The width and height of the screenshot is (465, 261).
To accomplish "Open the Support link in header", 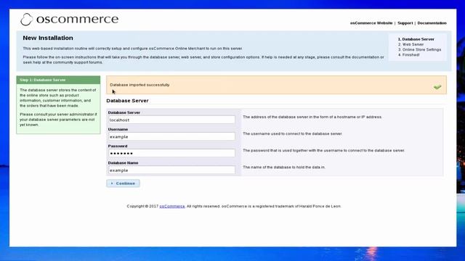I will 405,23.
